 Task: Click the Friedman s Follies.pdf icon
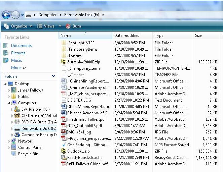click(64, 119)
